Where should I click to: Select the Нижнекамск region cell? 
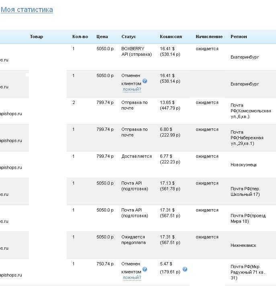coord(243,245)
